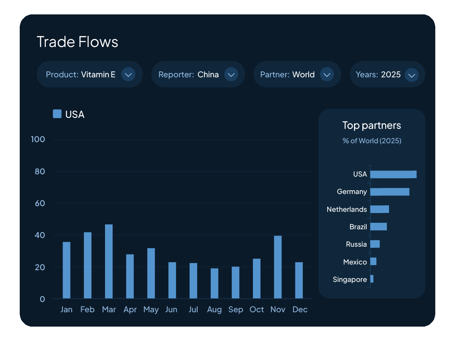Viewport: 455px width, 341px height.
Task: Select the November bar in chart
Action: (278, 267)
